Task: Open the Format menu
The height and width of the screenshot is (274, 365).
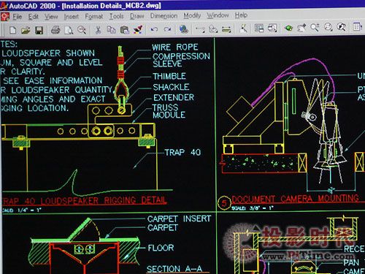Action: (x=93, y=17)
